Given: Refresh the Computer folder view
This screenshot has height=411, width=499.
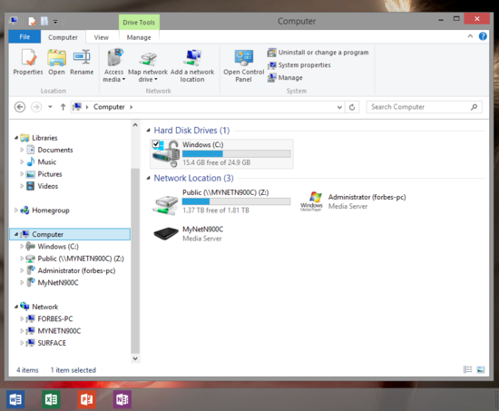Looking at the screenshot, I should click(352, 107).
